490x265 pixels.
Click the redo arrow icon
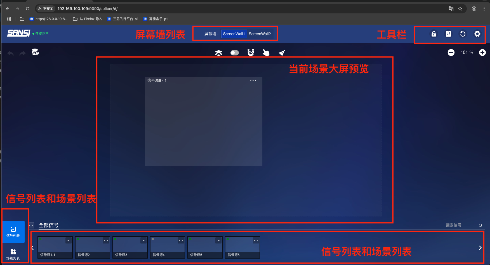pyautogui.click(x=23, y=53)
